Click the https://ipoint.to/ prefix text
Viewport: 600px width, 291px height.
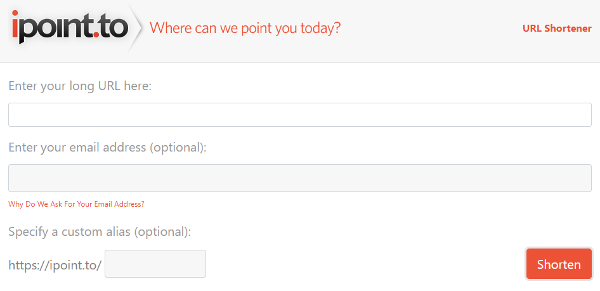coord(55,265)
